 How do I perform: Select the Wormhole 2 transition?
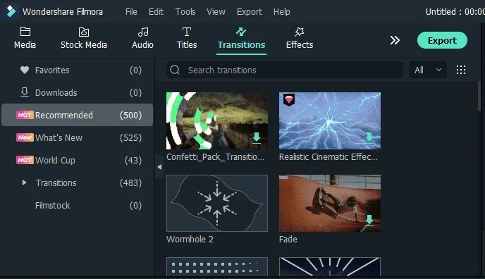coord(217,203)
